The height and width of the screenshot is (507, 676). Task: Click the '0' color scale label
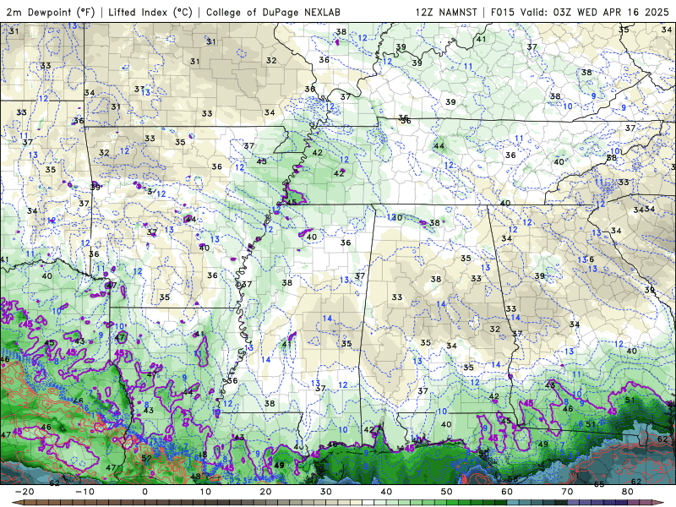144,492
